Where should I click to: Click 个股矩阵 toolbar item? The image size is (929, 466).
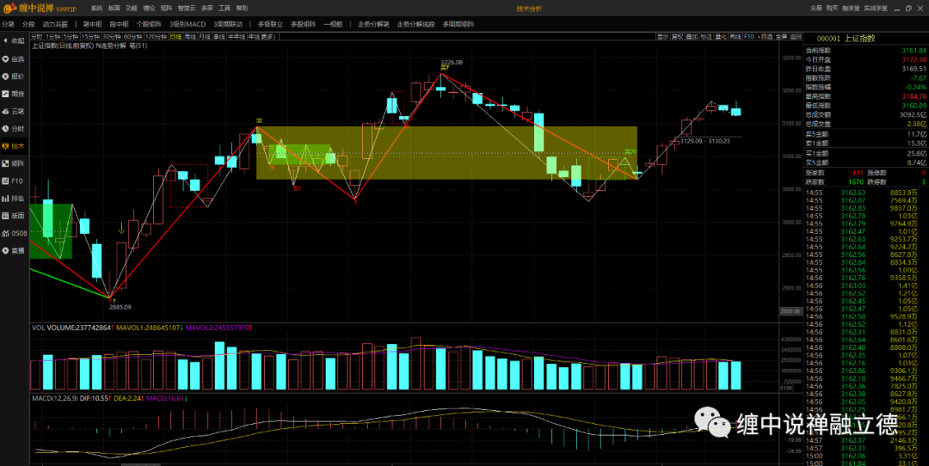pyautogui.click(x=150, y=24)
